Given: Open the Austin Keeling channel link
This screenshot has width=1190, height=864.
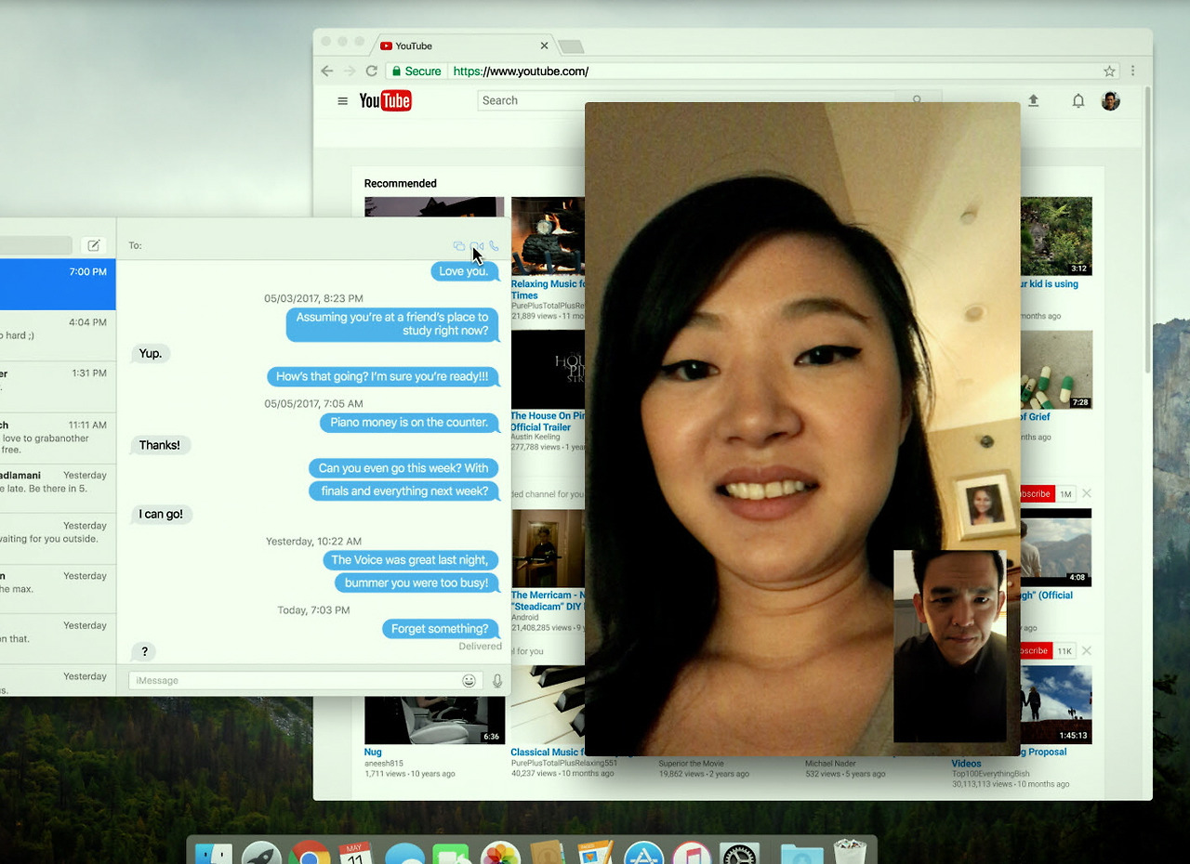Looking at the screenshot, I should tap(535, 437).
